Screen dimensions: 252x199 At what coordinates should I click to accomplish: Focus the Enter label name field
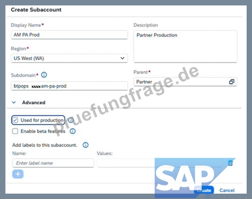(53, 163)
